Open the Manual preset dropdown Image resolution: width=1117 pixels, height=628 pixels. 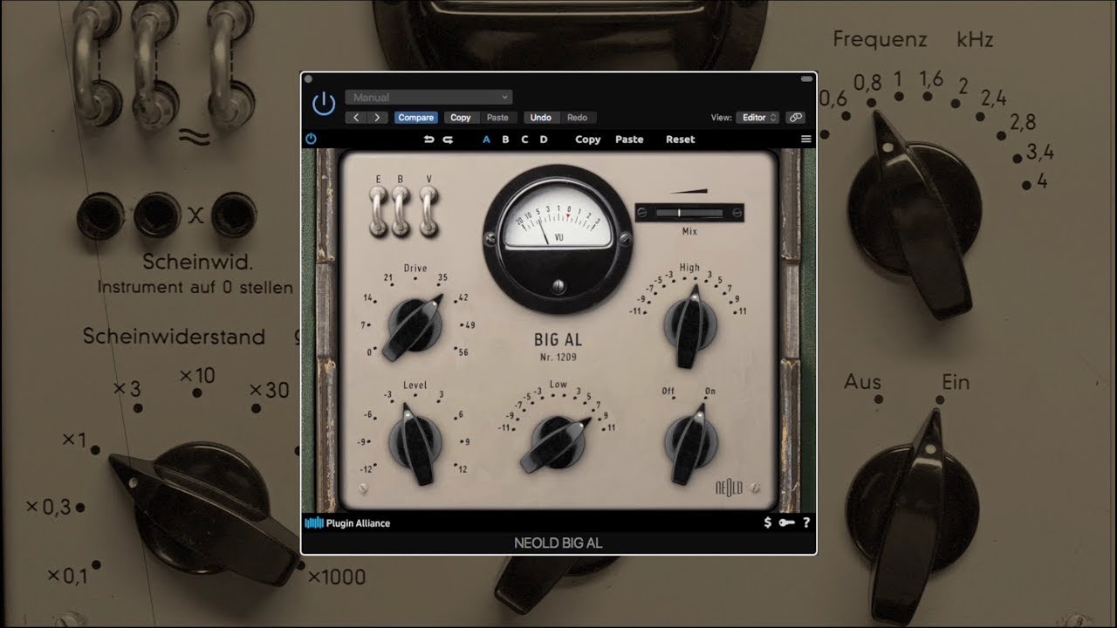pyautogui.click(x=428, y=97)
